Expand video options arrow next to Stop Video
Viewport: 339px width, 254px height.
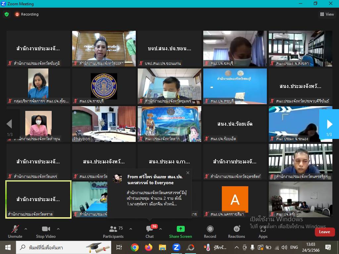58,229
